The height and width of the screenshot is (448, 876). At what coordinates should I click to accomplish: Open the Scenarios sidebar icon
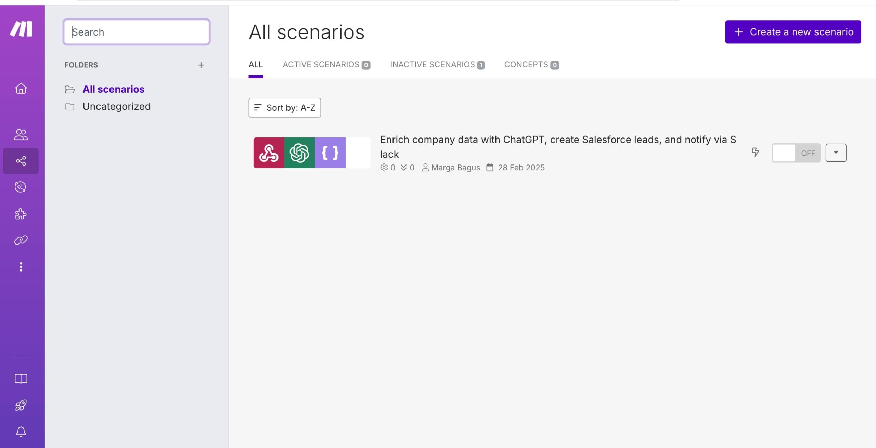[21, 161]
